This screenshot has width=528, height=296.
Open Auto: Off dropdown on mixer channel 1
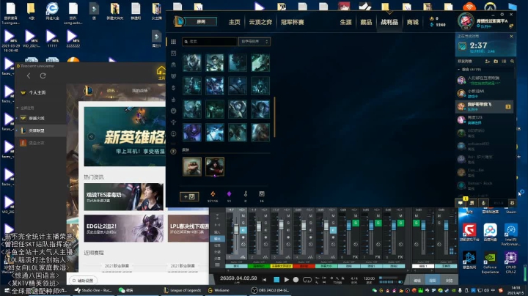pos(236,262)
